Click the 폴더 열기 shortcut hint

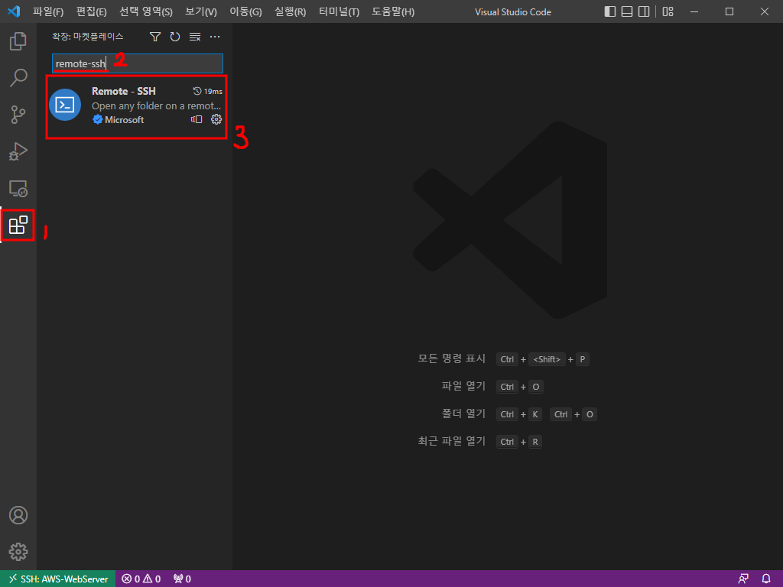pyautogui.click(x=519, y=413)
